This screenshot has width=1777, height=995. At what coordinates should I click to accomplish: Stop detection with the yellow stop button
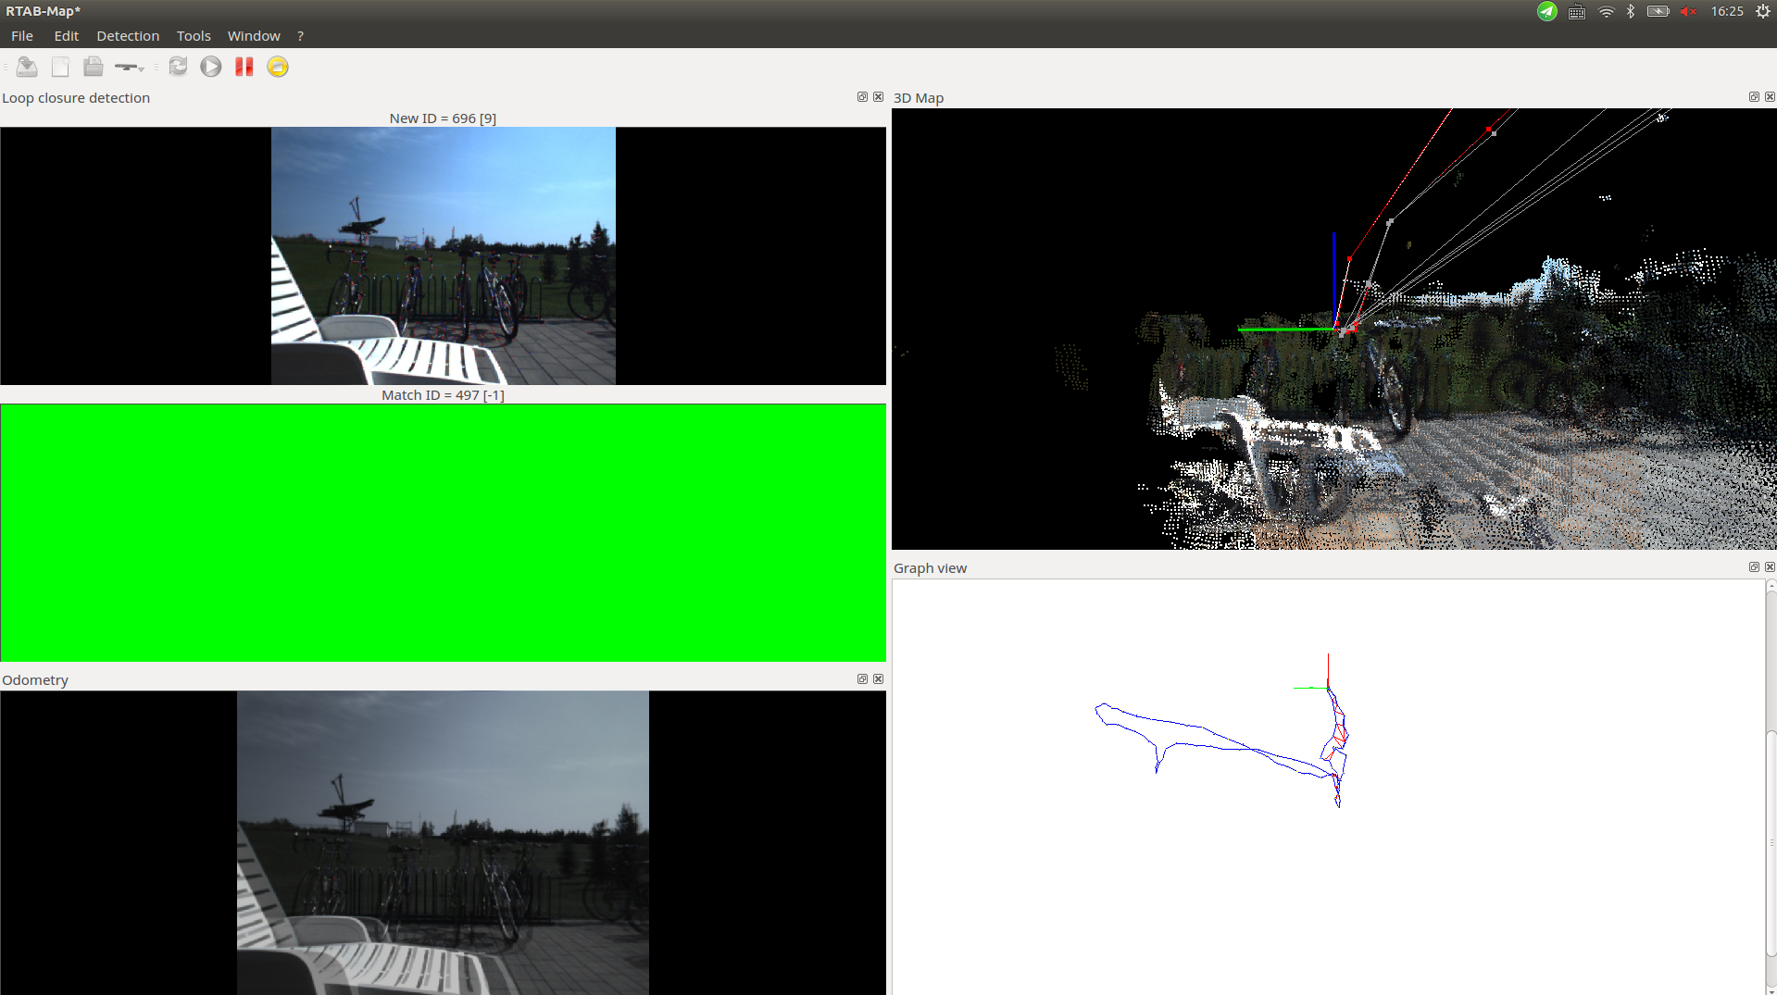[x=278, y=67]
